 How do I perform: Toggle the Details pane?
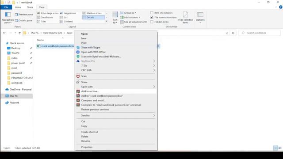pos(23,21)
